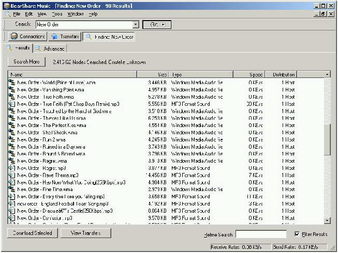338x253 pixels.
Task: Click file icon for World (Price of Love).wma
Action: coord(12,82)
